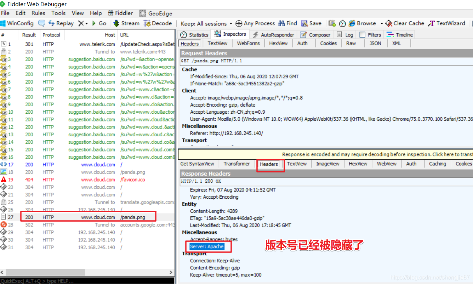Screen dimensions: 473x284
Task: Click the Referer request header line
Action: point(227,133)
